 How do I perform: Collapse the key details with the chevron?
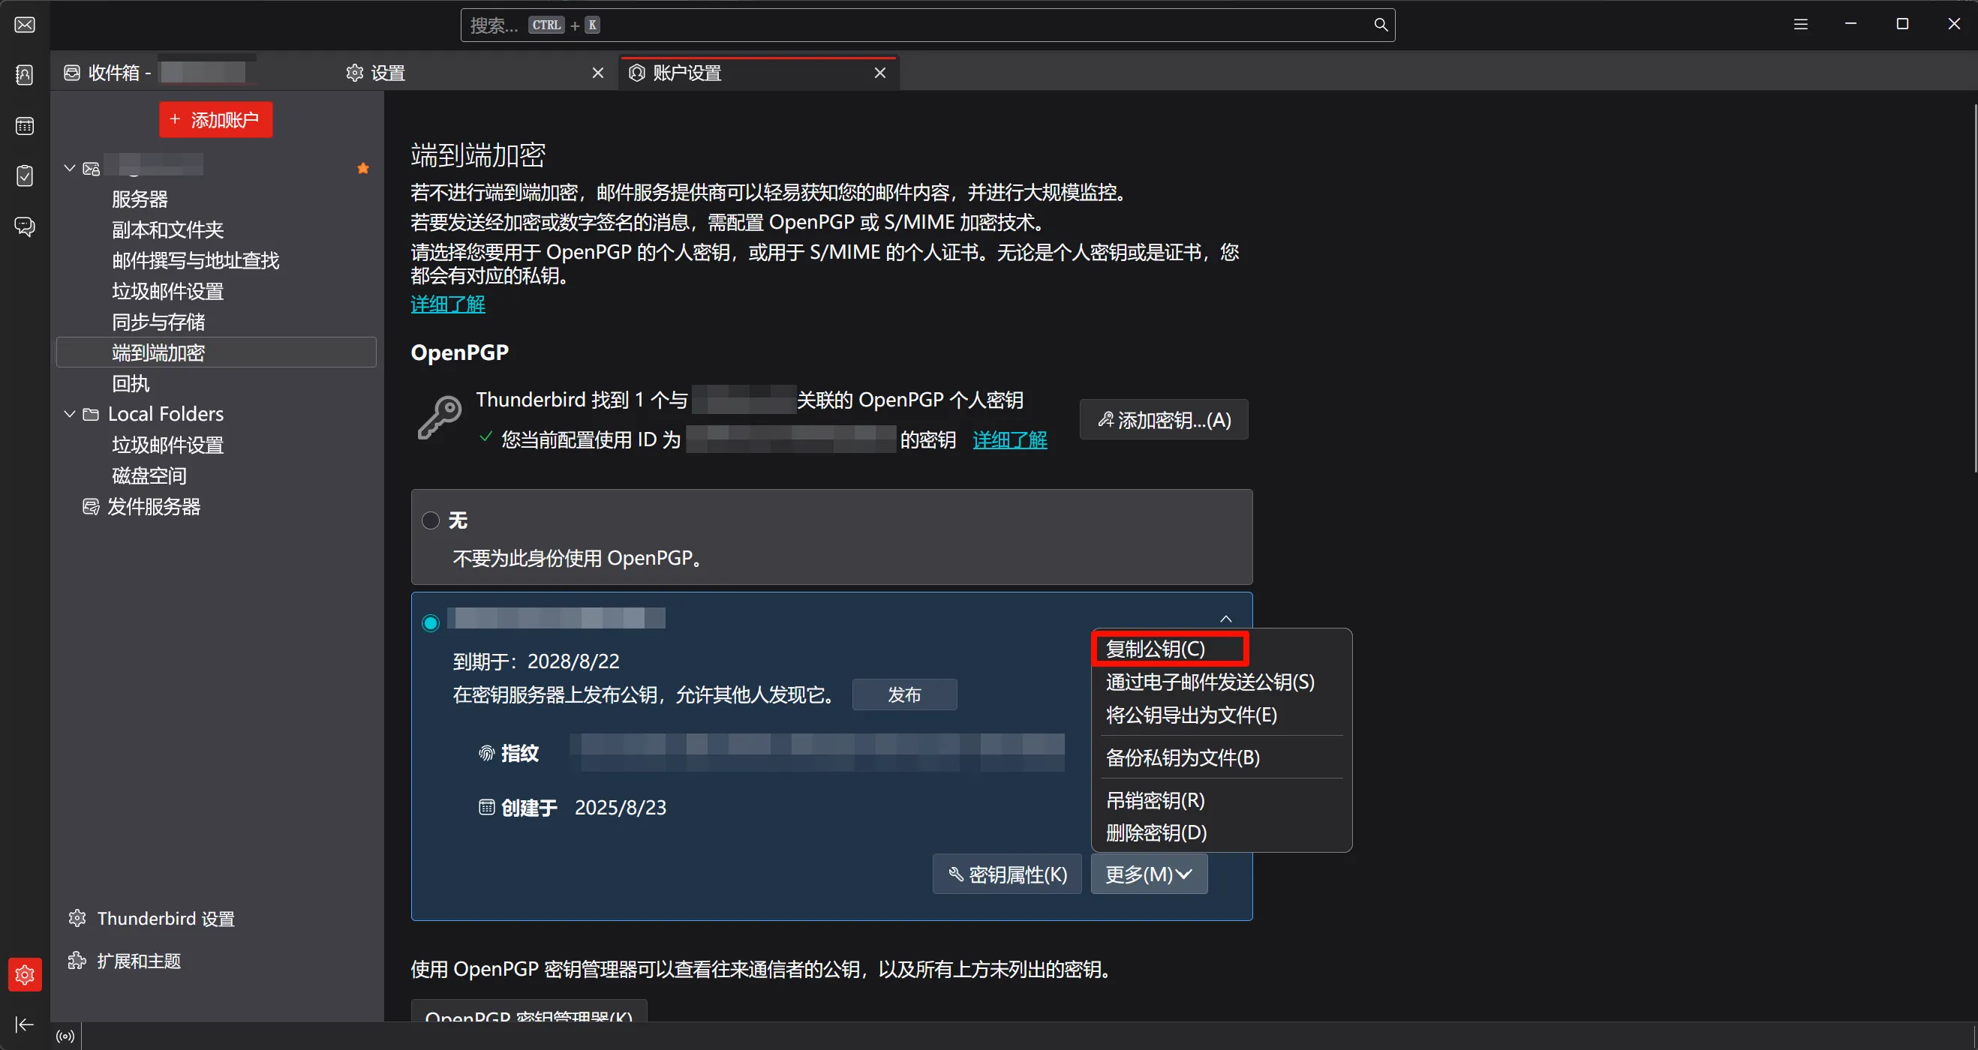pyautogui.click(x=1225, y=617)
